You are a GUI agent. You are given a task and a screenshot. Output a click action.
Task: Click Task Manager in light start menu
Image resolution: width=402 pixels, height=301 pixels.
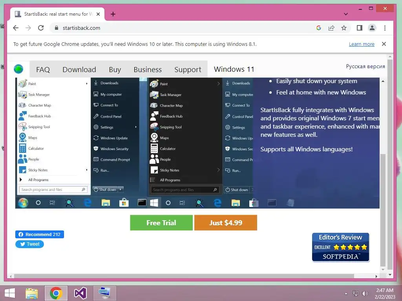click(x=39, y=94)
